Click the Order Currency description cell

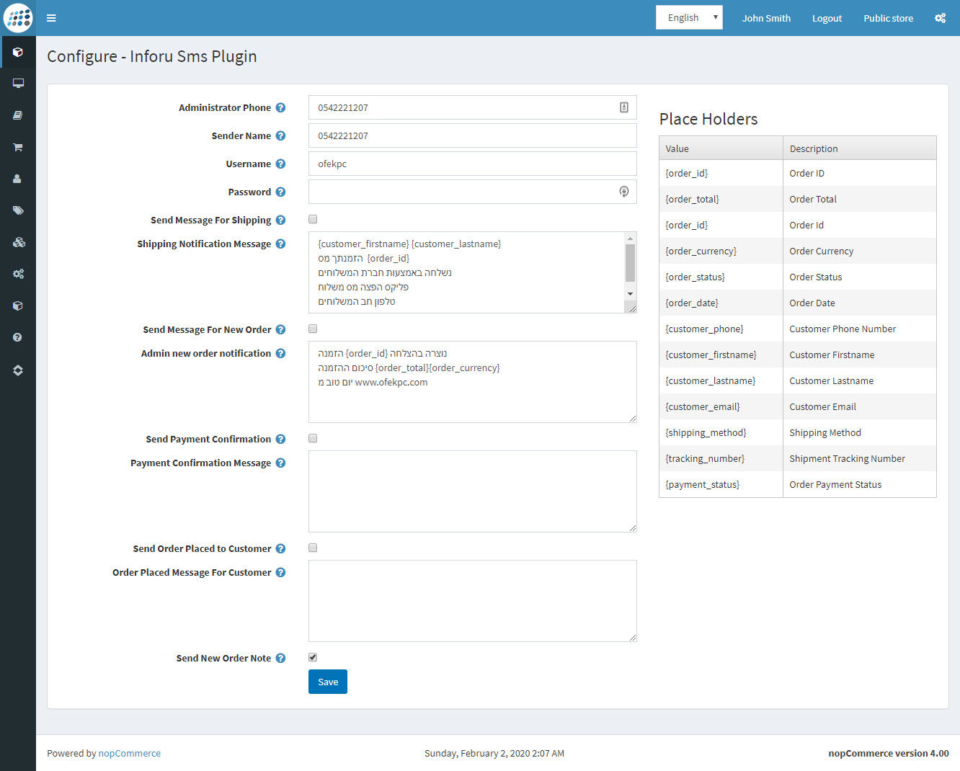click(860, 251)
